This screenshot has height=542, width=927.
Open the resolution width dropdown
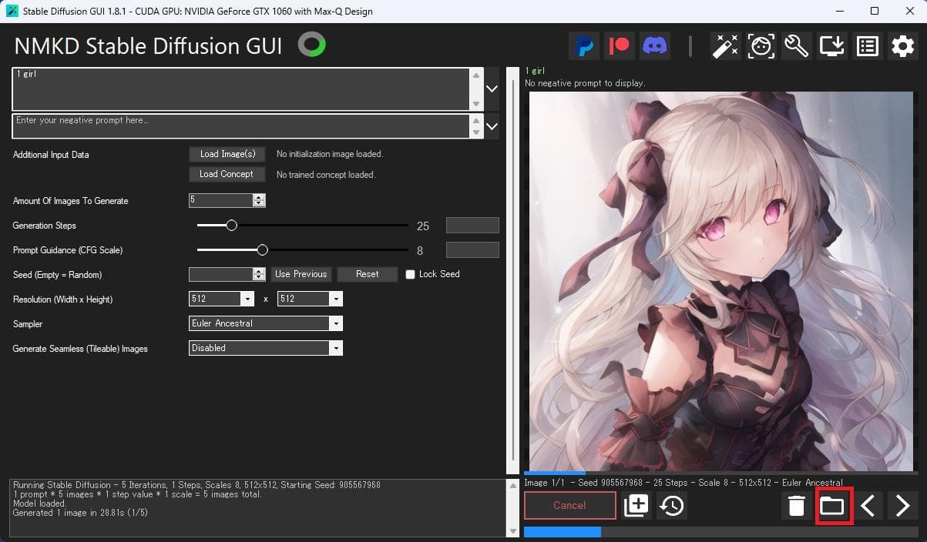tap(247, 299)
